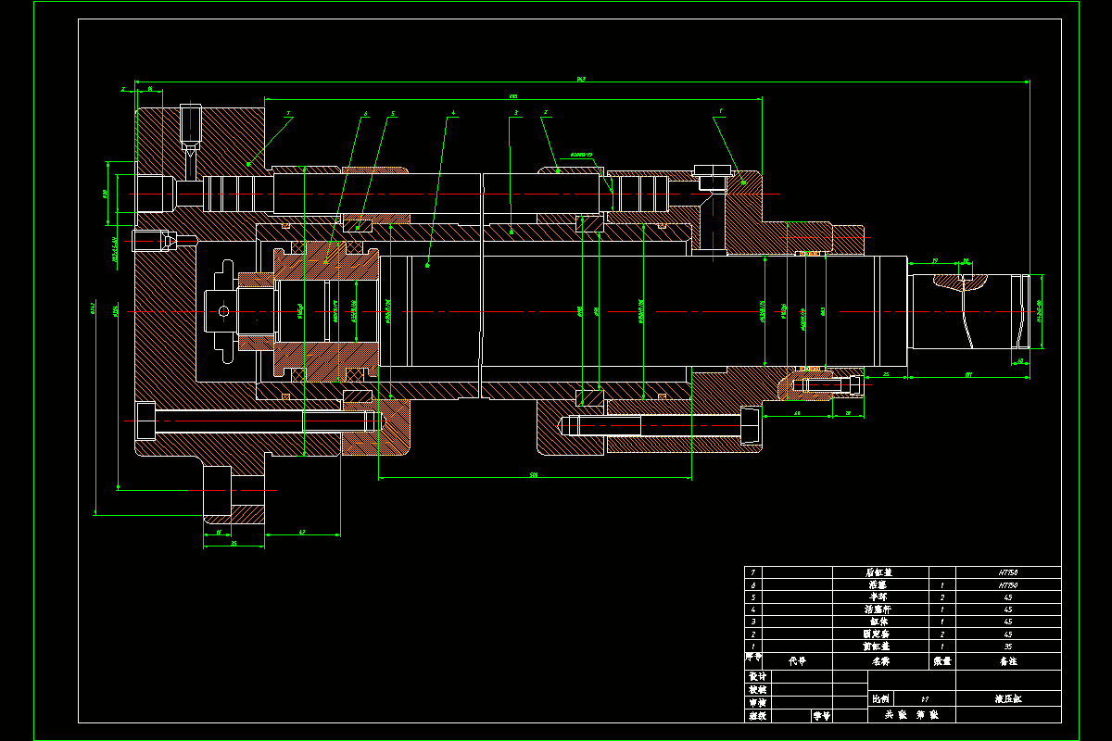Image resolution: width=1112 pixels, height=741 pixels.
Task: Click the 设计 label in title block
Action: (757, 677)
